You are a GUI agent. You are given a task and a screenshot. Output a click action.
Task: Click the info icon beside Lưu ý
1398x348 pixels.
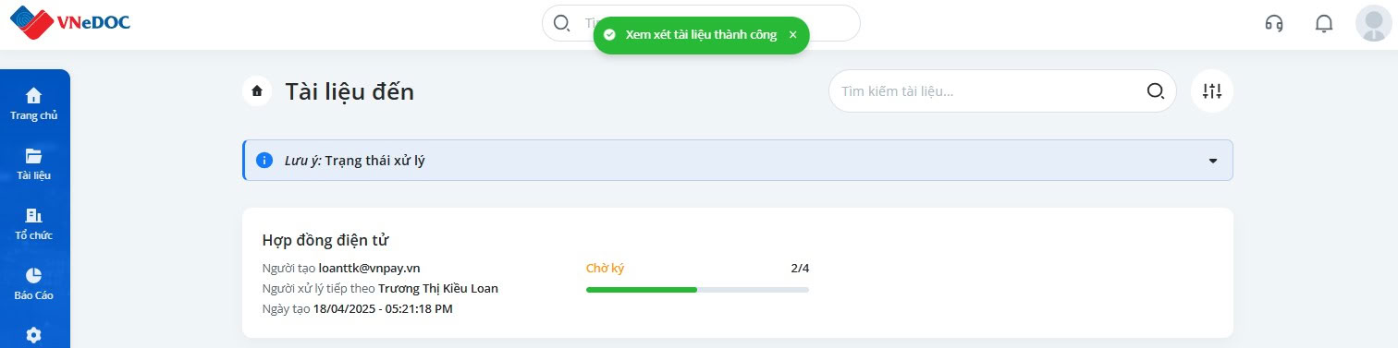click(x=264, y=161)
